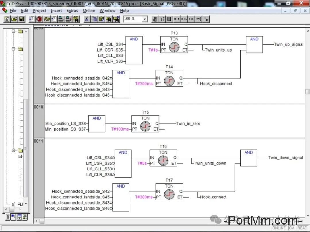Click the Set/Reset (S/R) toolbar icon
The height and width of the screenshot is (232, 310).
pyautogui.click(x=206, y=19)
